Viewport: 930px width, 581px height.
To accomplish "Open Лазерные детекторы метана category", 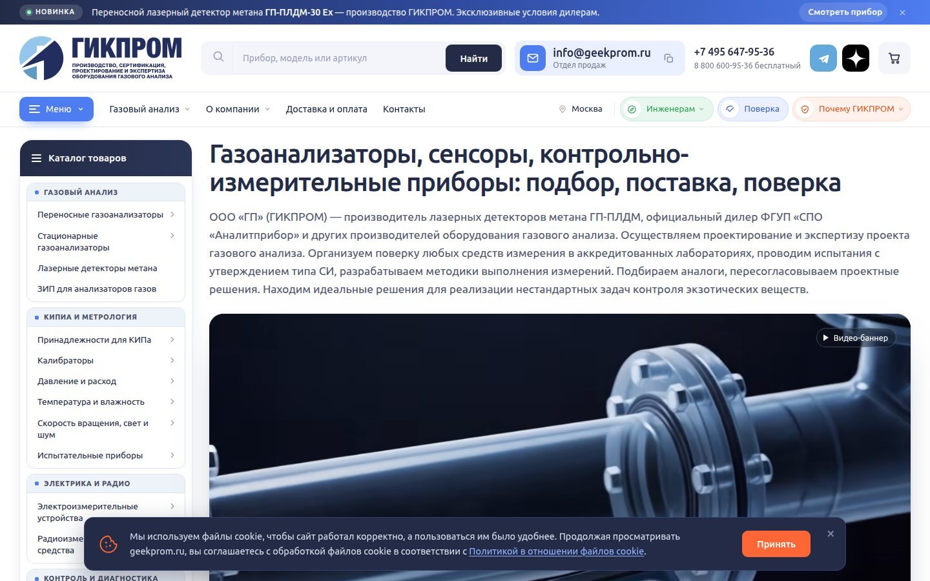I will pos(98,268).
